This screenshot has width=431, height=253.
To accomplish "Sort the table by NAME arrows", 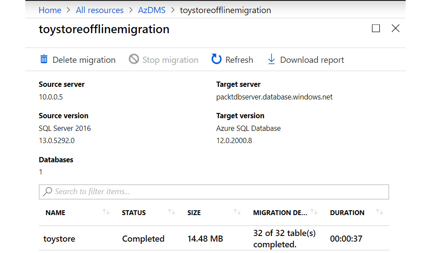I will coord(106,212).
